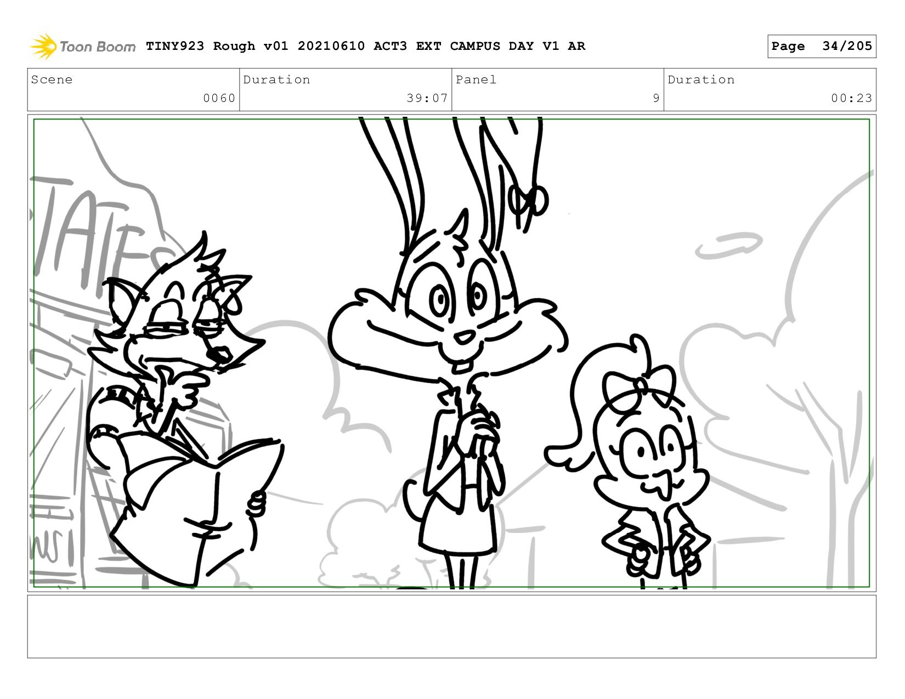Screen dimensions: 905x699
Task: Click the storyboard panel drawing
Action: [452, 353]
